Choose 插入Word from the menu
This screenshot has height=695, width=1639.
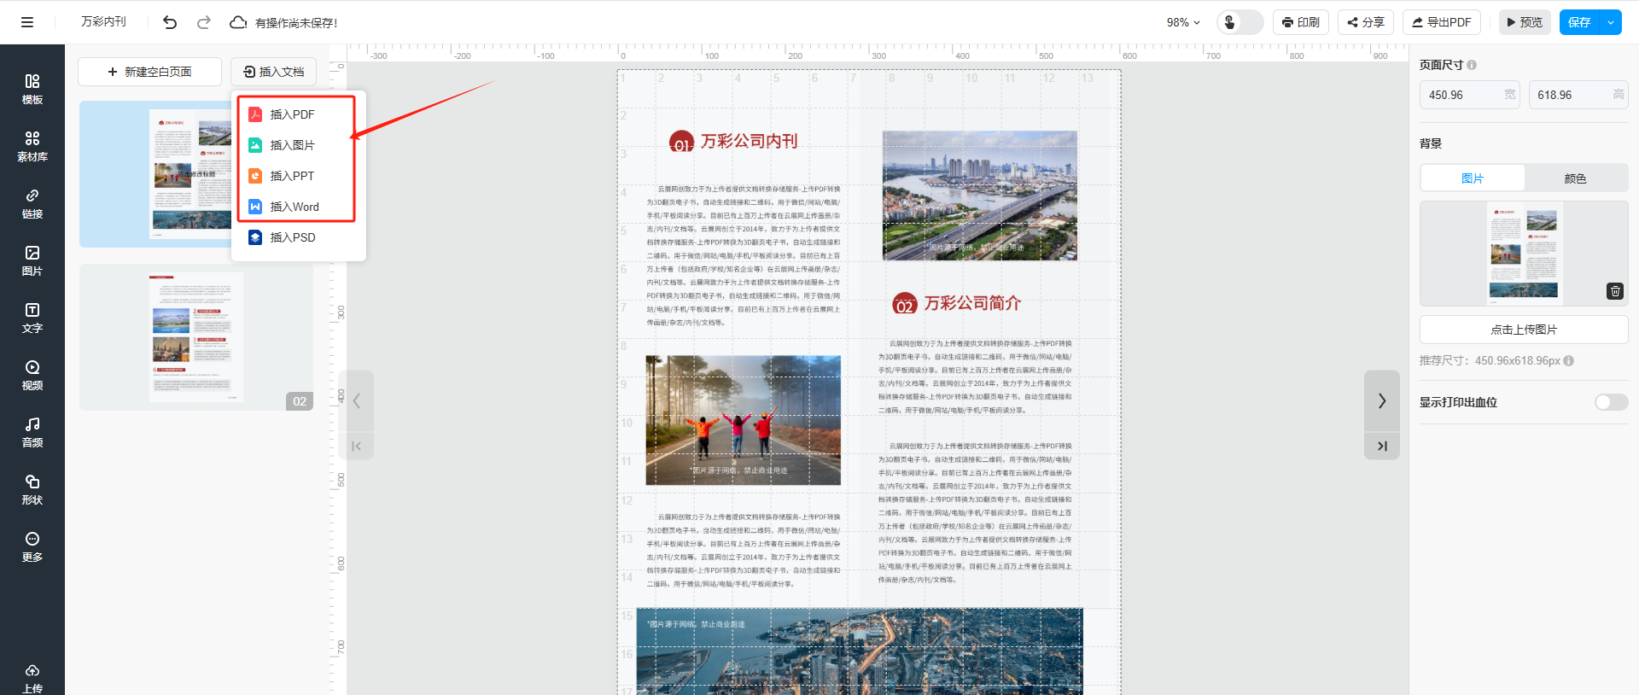[294, 207]
